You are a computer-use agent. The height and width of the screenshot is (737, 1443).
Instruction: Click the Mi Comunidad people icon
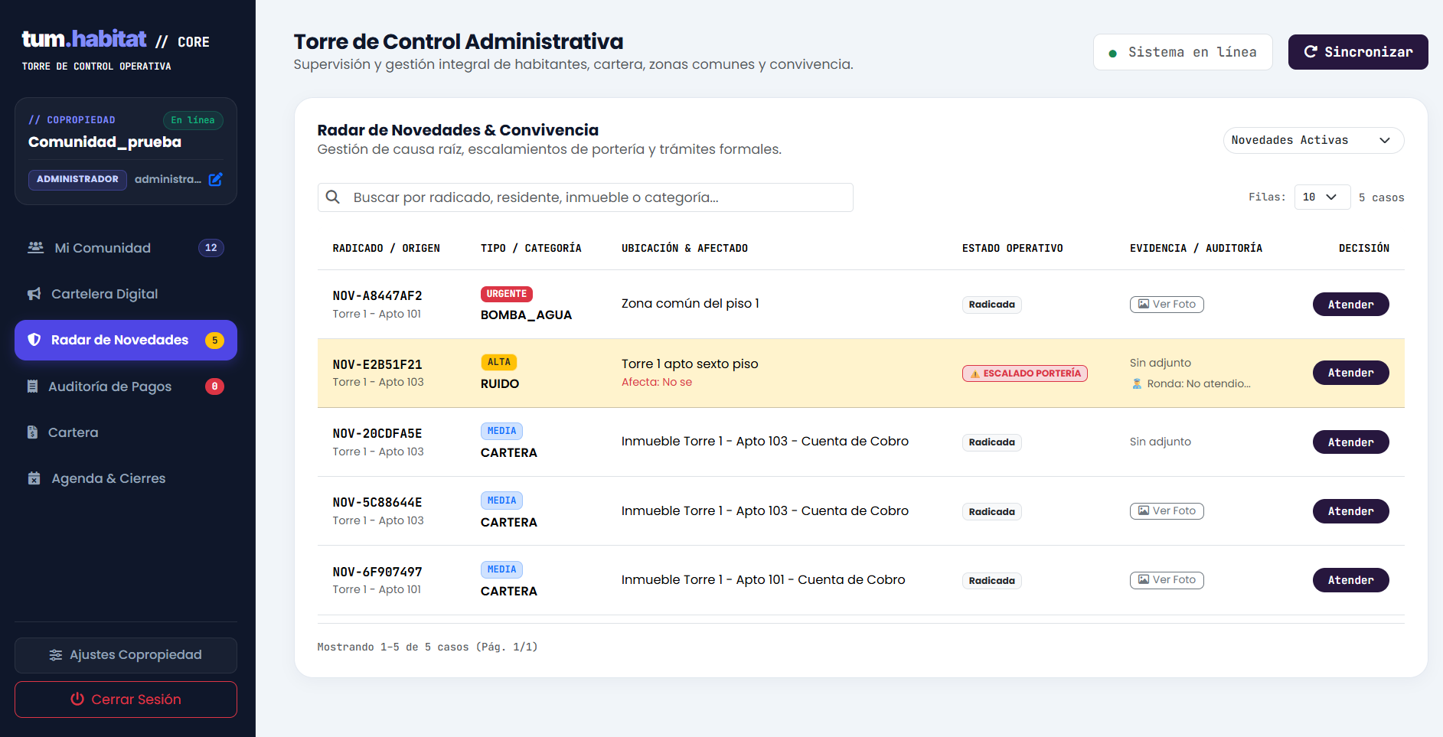click(x=35, y=247)
